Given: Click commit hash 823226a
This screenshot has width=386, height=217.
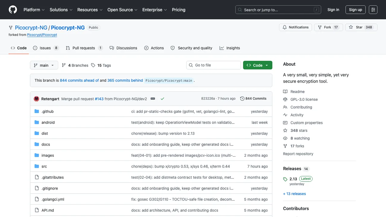Looking at the screenshot, I should click(x=208, y=99).
